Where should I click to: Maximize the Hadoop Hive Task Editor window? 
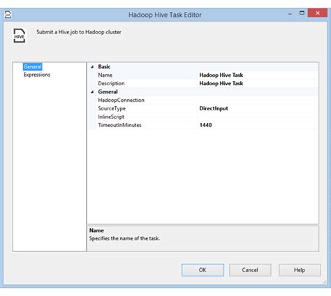coord(302,13)
